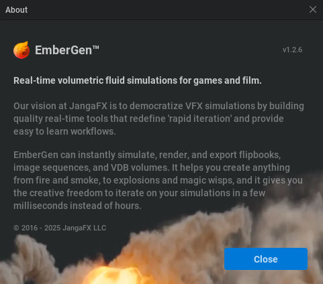
Task: Dismiss the About dialog with the X icon
Action: (x=313, y=10)
